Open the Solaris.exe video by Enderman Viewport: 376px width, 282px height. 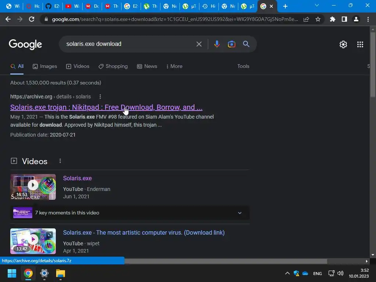tap(77, 178)
